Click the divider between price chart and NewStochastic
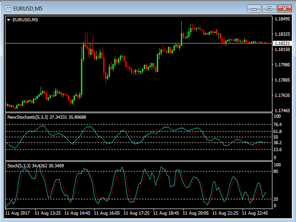This screenshot has width=296, height=222. 139,112
